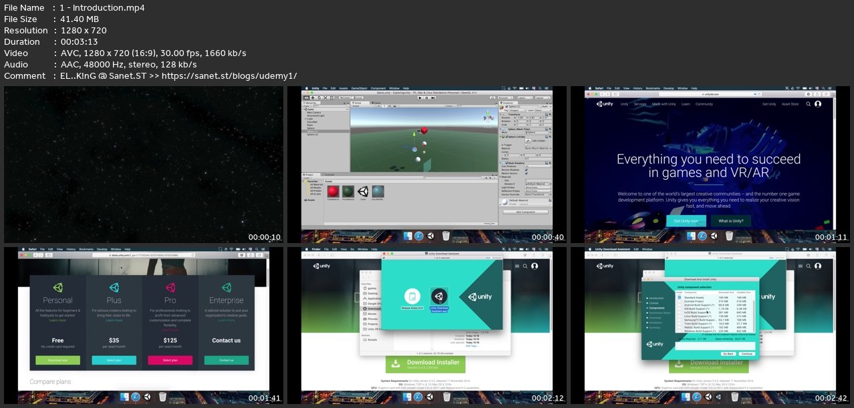Screen dimensions: 854x408
Task: Click Play button in the 00:00:40 Unity frame
Action: pyautogui.click(x=420, y=97)
